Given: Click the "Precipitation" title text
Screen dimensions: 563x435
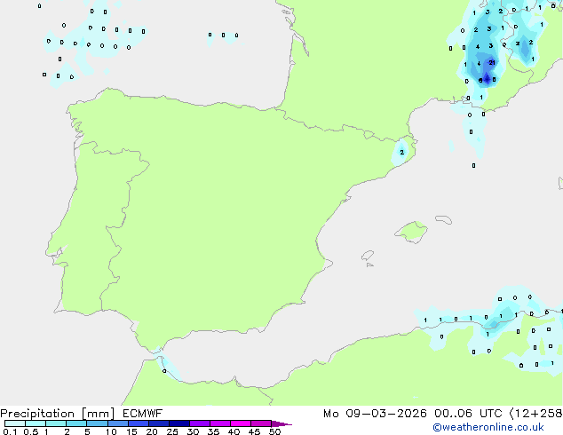Looking at the screenshot, I should (37, 414).
